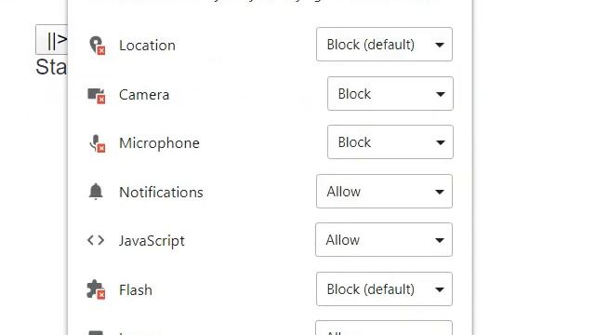Click the Location label text
Screen dimensions: 595x335
[147, 46]
